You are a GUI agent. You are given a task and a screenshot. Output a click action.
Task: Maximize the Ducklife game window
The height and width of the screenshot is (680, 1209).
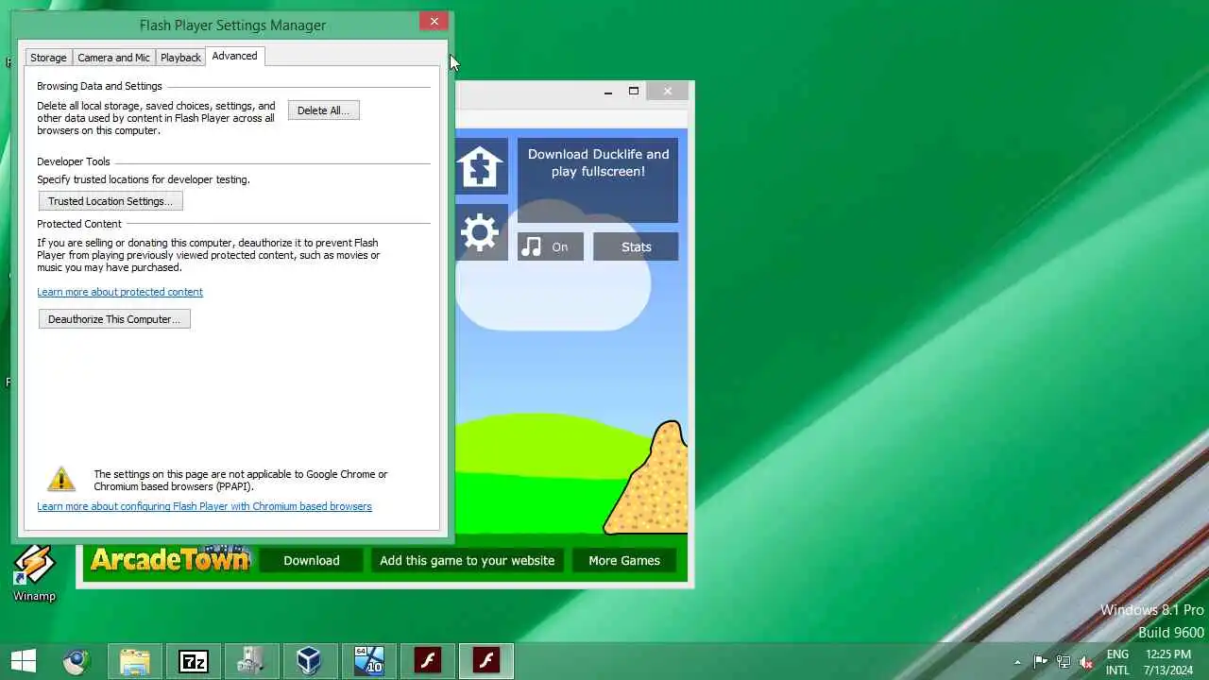click(634, 92)
